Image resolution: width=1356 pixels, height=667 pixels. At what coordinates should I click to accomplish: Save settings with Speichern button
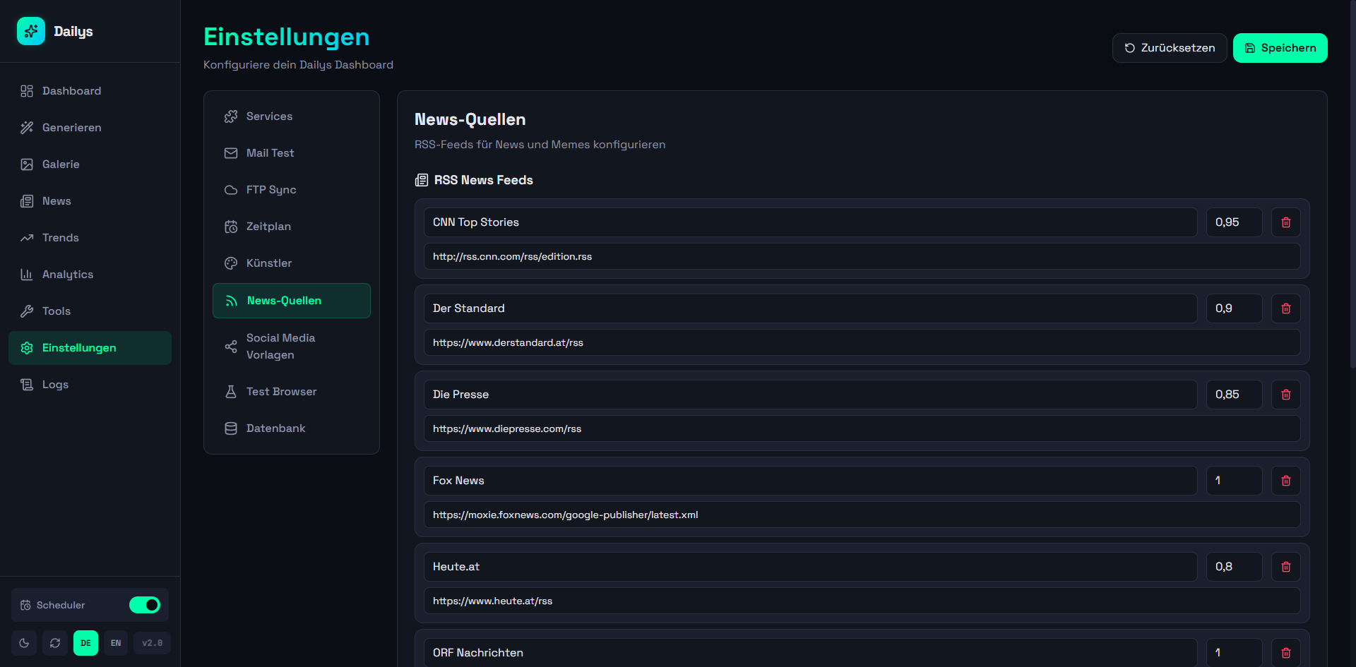click(1280, 48)
